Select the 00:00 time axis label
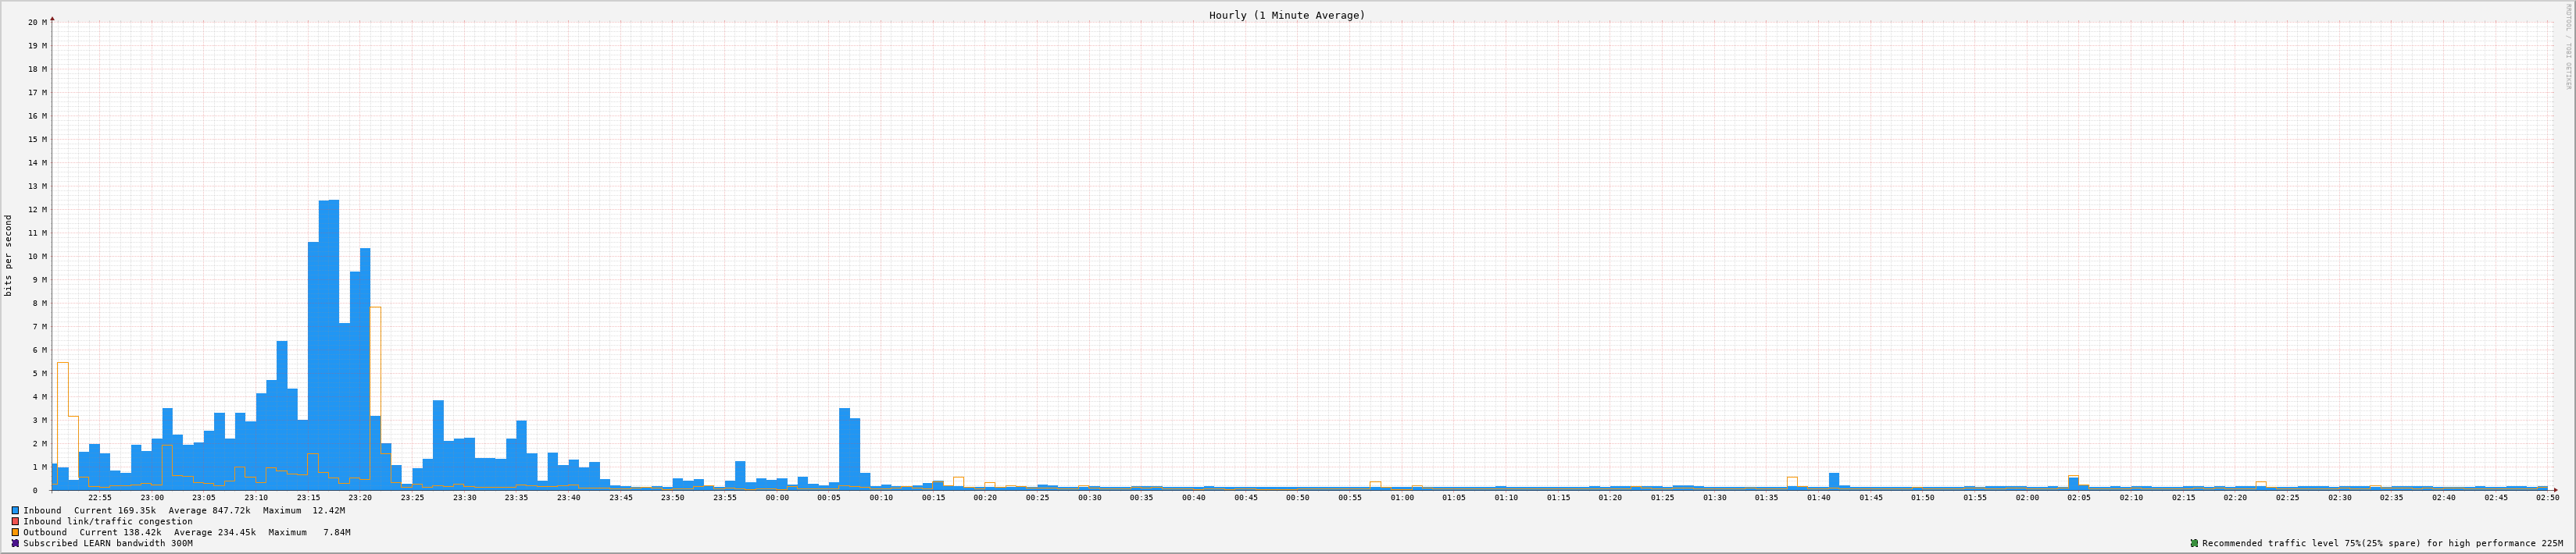The image size is (2576, 554). point(777,497)
